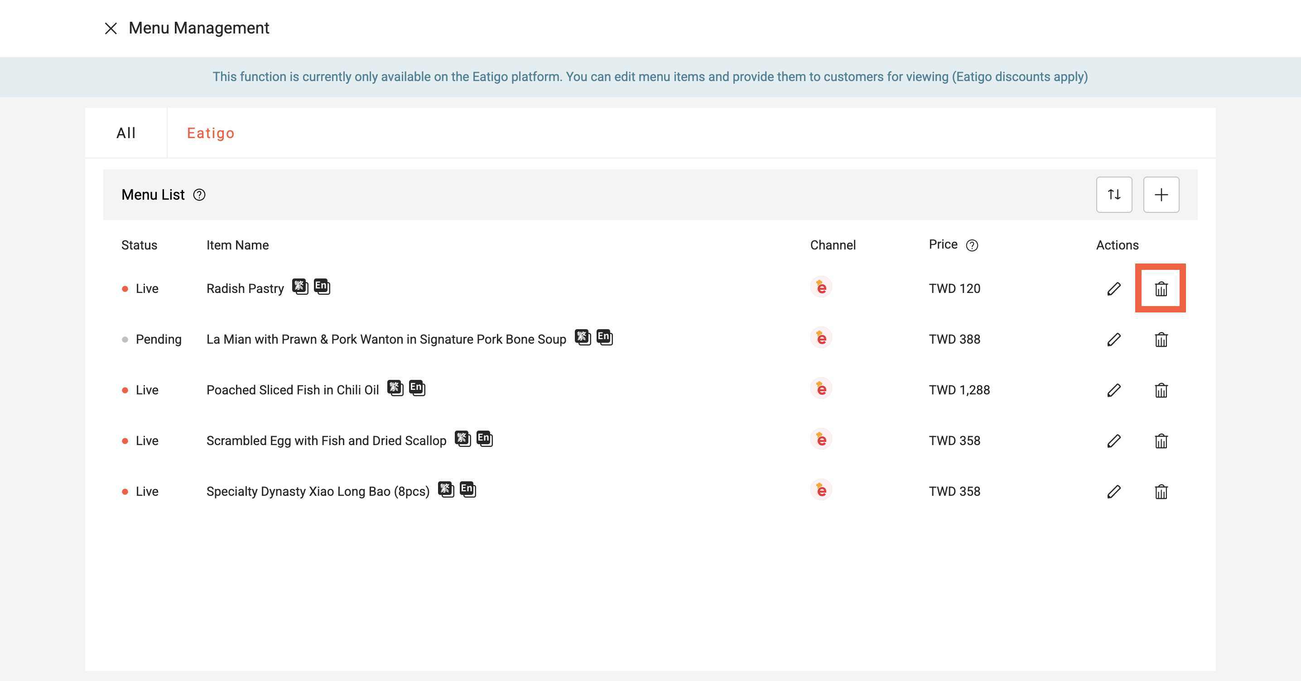Click English icon for Xiao Long Bao
This screenshot has height=681, width=1301.
pyautogui.click(x=467, y=489)
